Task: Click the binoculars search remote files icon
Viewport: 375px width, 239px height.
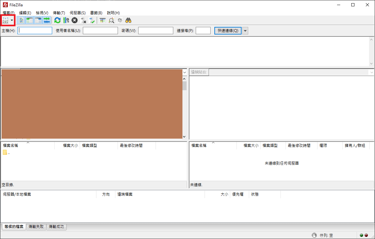Action: [128, 20]
